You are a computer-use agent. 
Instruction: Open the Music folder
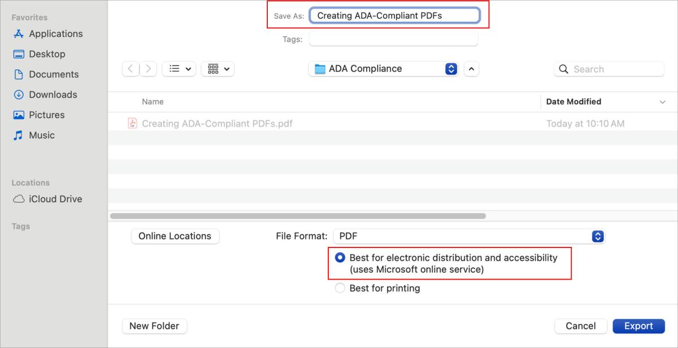(x=41, y=135)
